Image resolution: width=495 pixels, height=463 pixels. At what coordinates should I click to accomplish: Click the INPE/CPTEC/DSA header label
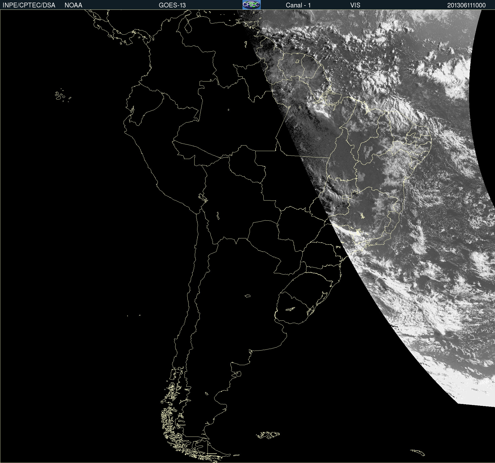click(x=29, y=5)
